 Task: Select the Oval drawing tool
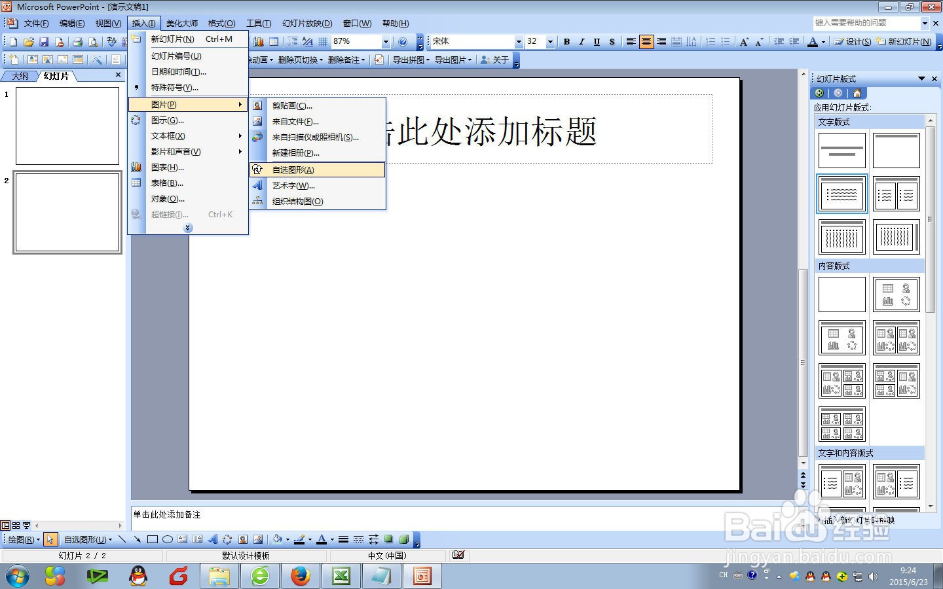pyautogui.click(x=168, y=539)
